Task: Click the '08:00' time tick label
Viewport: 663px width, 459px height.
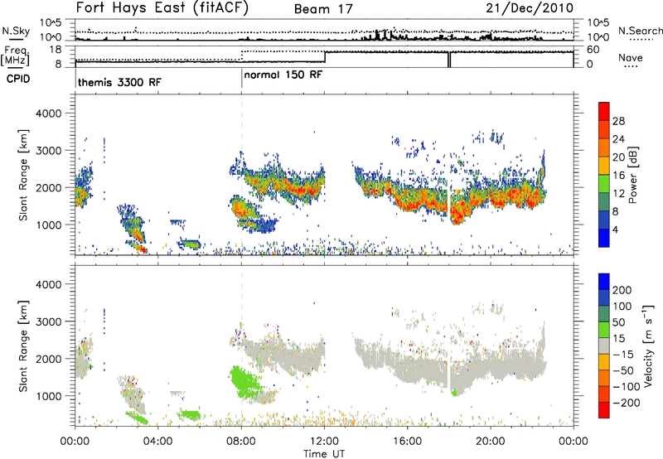Action: pos(241,442)
